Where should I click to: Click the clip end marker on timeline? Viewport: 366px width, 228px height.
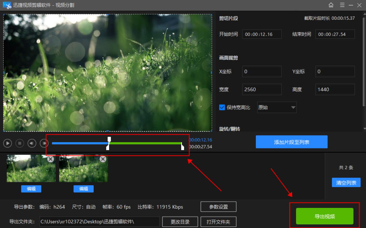182,146
